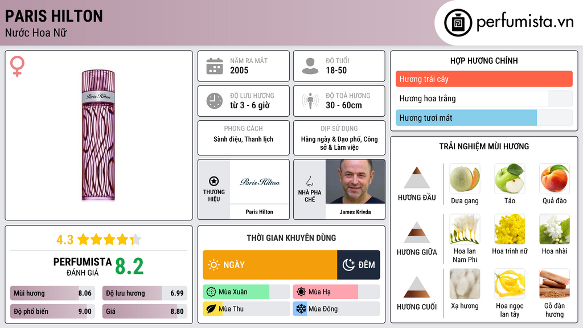
Task: Click the Xạ hương musk image
Action: coord(465,284)
